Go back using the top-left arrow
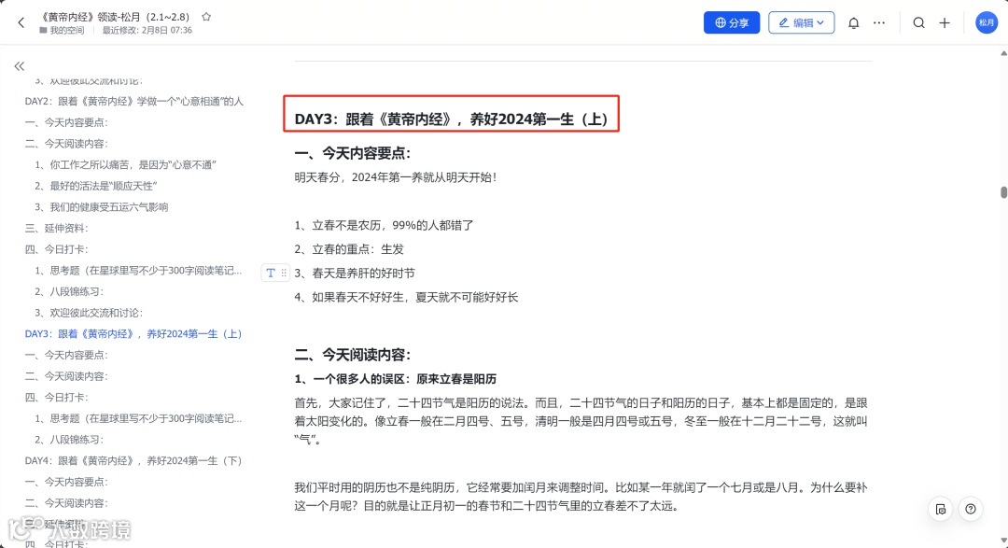 pos(21,22)
